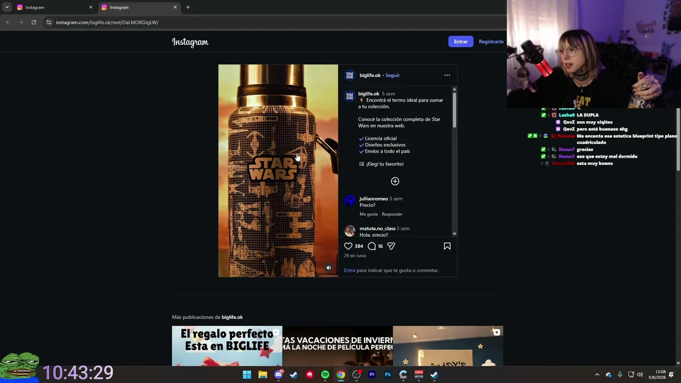Open the clock showing 15:08
Image resolution: width=681 pixels, height=383 pixels.
tap(657, 374)
